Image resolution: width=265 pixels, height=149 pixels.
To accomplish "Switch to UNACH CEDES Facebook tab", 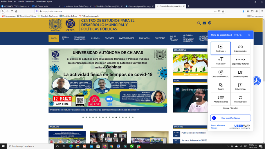I will point(16,6).
